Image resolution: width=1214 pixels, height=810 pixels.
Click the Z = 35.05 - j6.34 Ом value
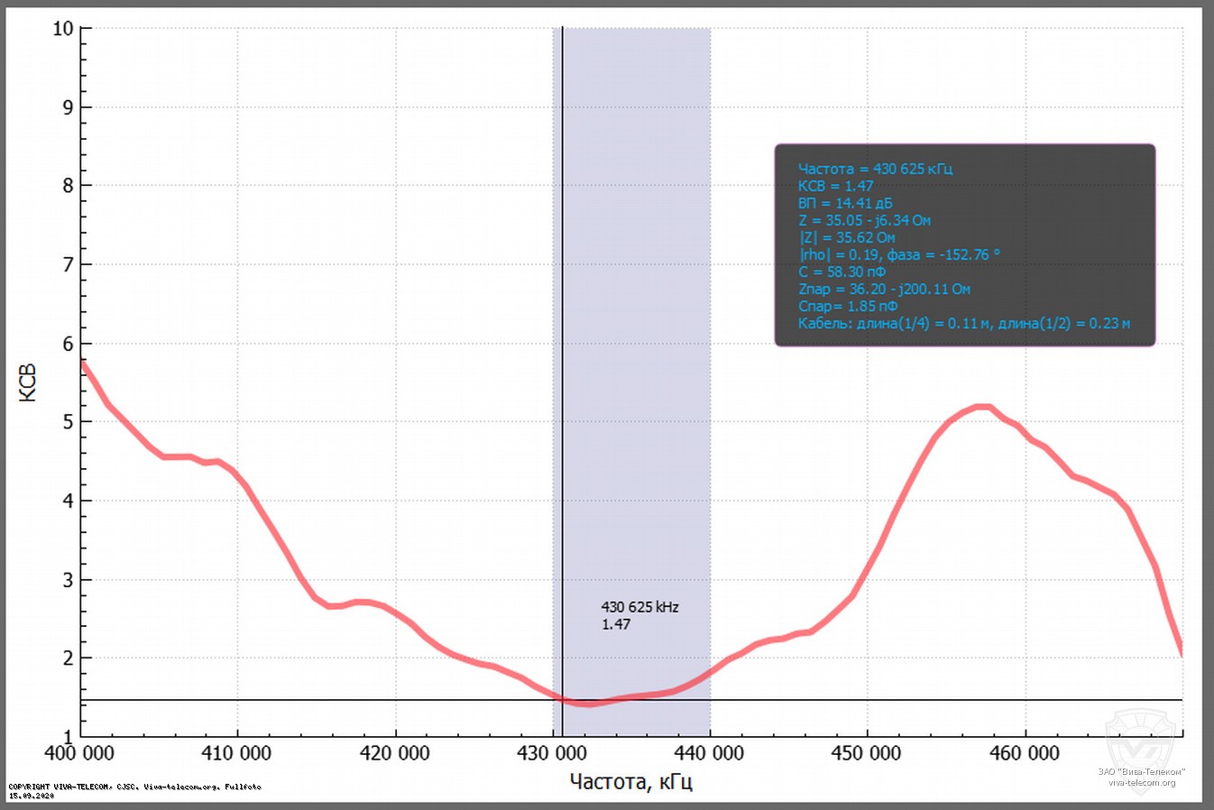pos(865,220)
